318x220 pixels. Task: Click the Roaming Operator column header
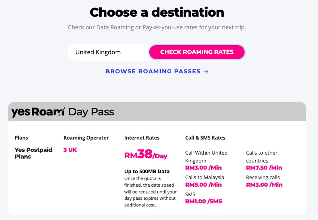tap(86, 138)
